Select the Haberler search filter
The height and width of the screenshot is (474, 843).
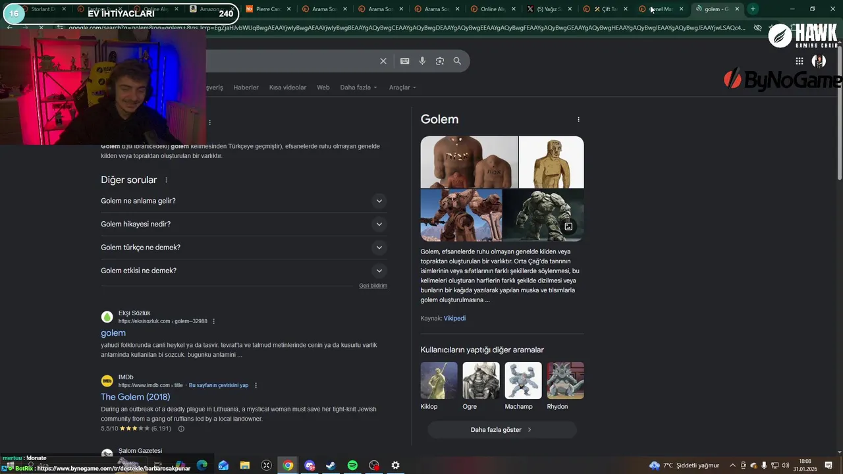point(246,88)
